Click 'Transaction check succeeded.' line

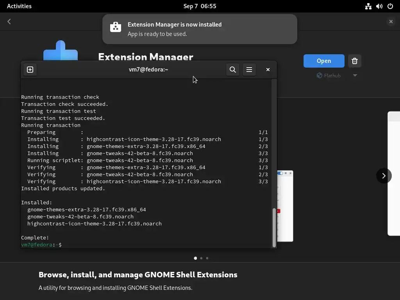pos(65,104)
